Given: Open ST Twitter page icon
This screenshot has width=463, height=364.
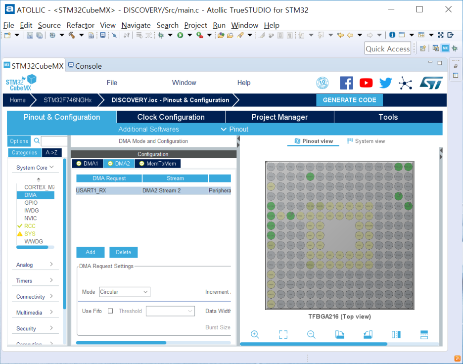Looking at the screenshot, I should click(x=385, y=83).
